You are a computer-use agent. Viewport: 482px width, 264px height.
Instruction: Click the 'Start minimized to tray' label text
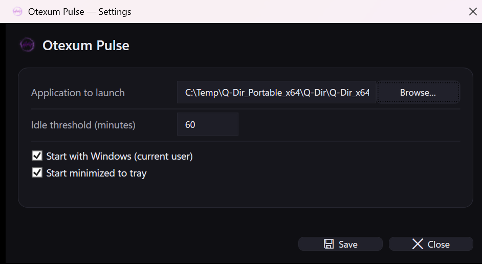point(96,173)
